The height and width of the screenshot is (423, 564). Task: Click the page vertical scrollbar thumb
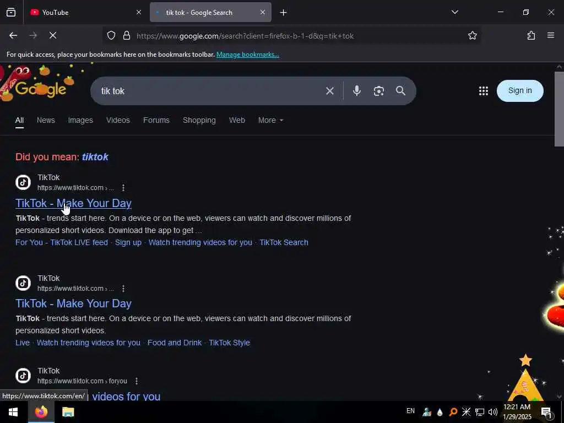[559, 109]
